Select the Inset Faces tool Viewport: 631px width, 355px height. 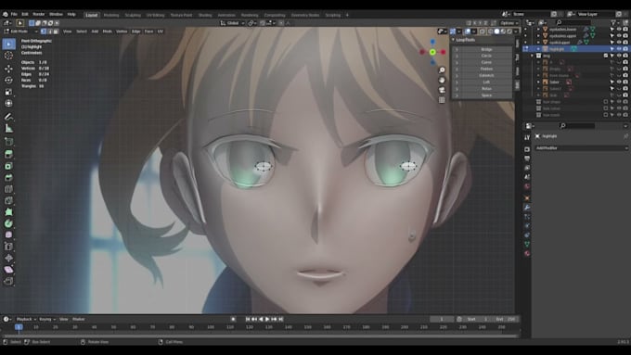coord(9,166)
